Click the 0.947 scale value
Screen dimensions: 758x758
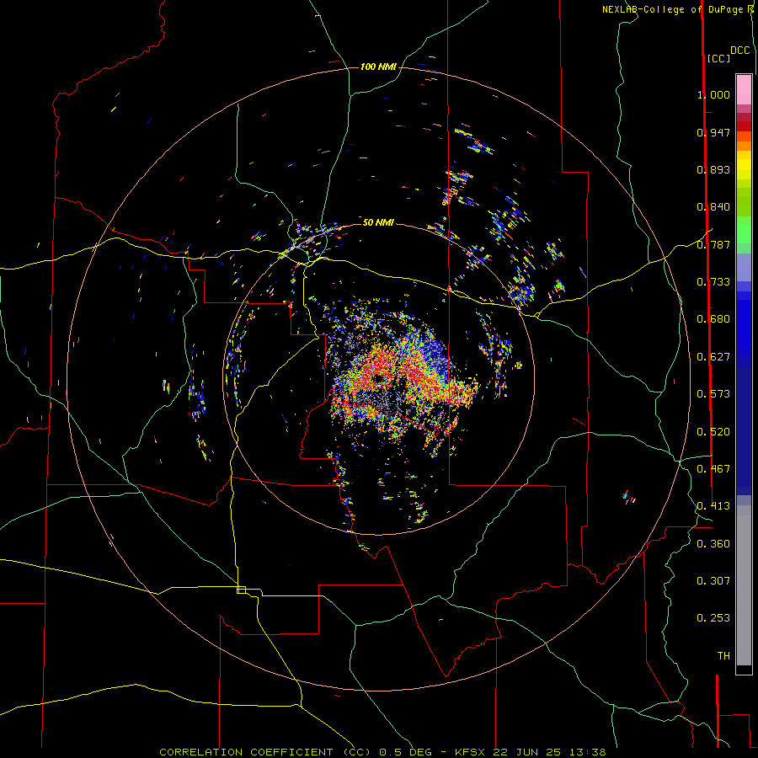(713, 132)
